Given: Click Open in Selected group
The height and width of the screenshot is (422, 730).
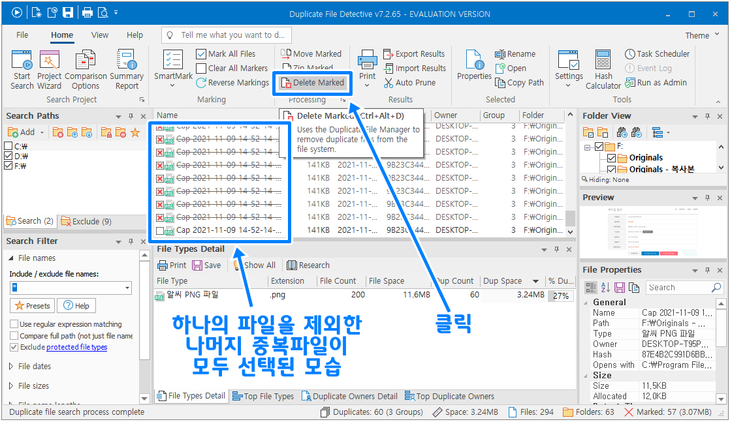Looking at the screenshot, I should [510, 68].
